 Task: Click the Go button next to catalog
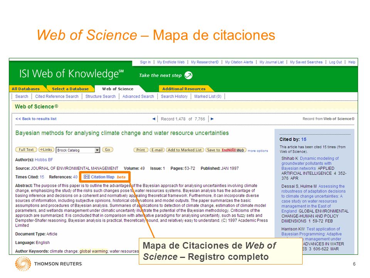pos(108,150)
